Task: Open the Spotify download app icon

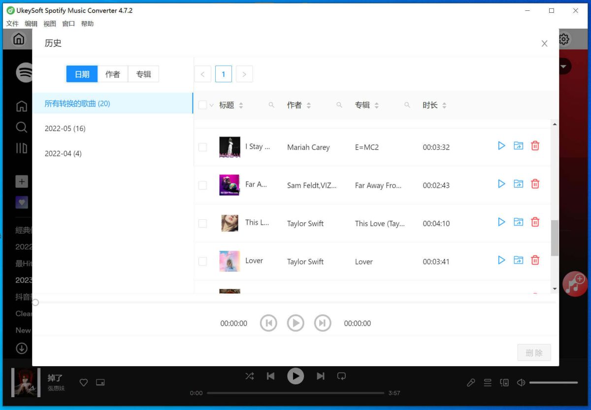Action: coord(22,348)
